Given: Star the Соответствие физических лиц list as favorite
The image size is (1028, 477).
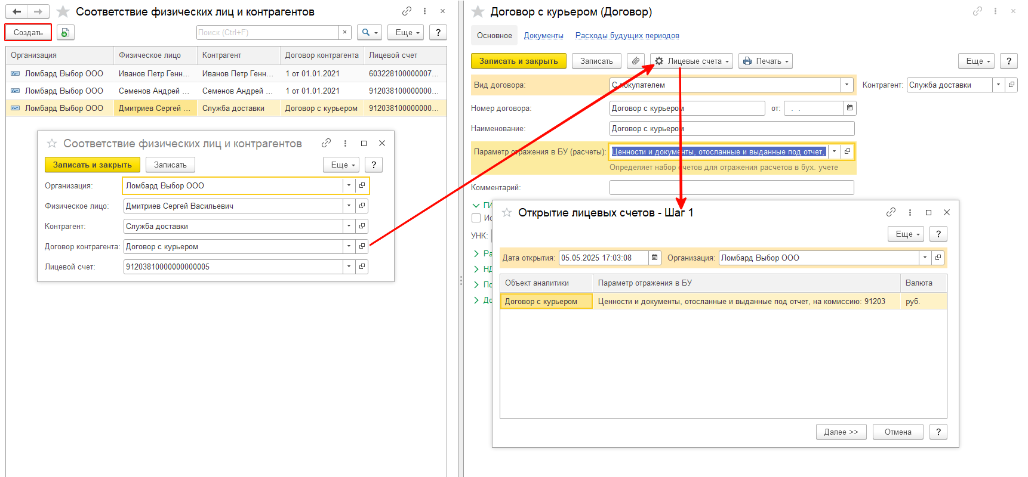Looking at the screenshot, I should coord(63,11).
